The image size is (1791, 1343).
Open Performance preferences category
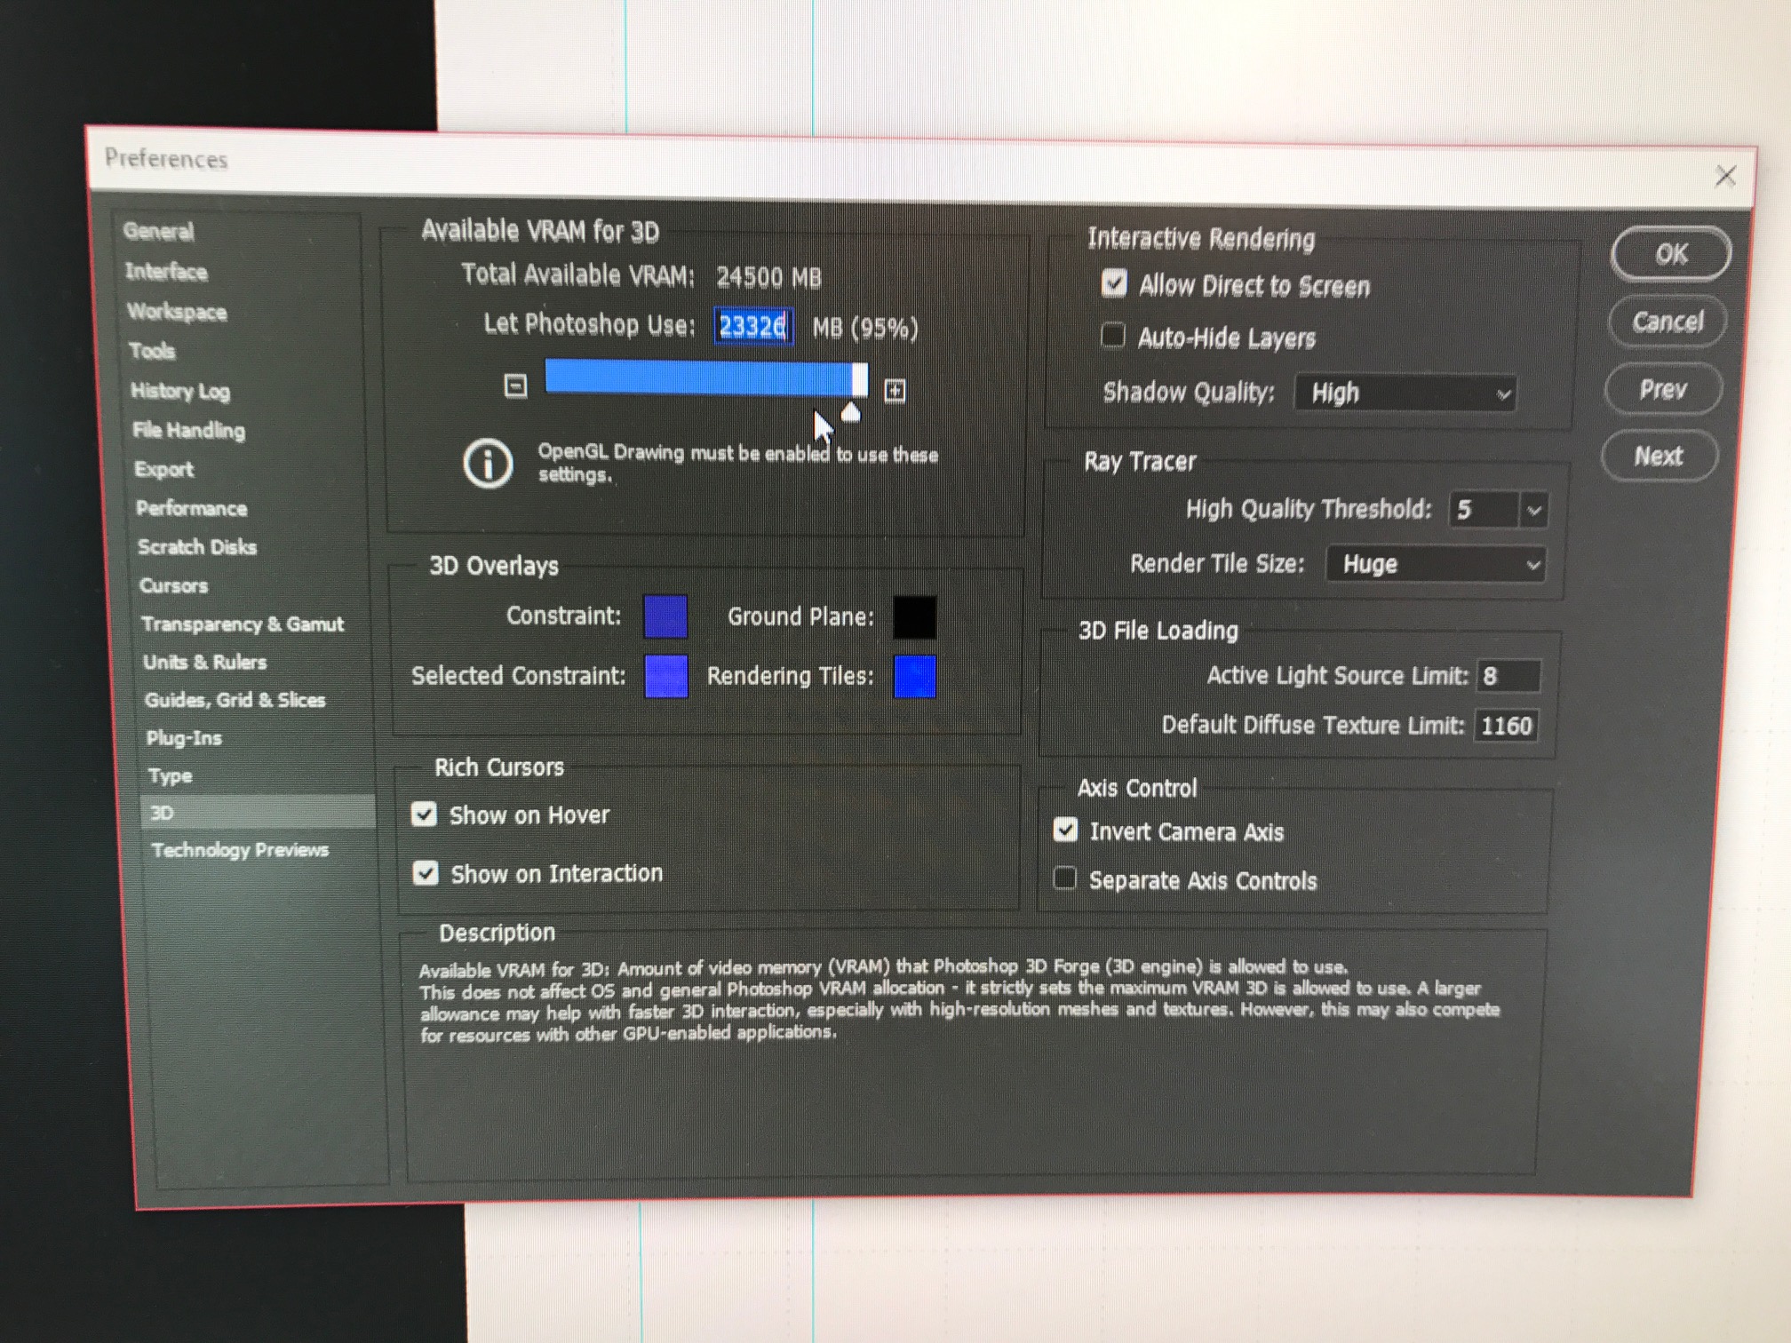coord(191,508)
